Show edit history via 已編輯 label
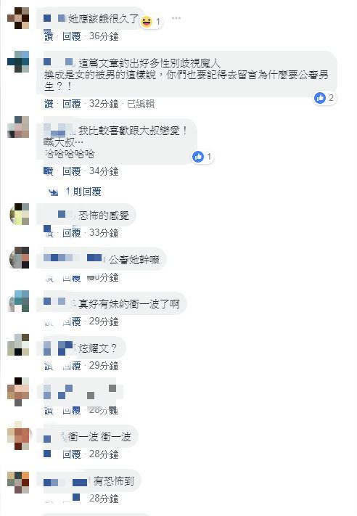The image size is (357, 516). tap(141, 104)
